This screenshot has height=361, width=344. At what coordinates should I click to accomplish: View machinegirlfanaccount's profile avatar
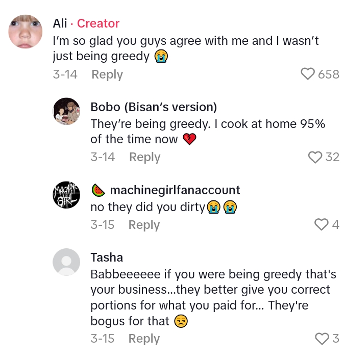(x=66, y=194)
